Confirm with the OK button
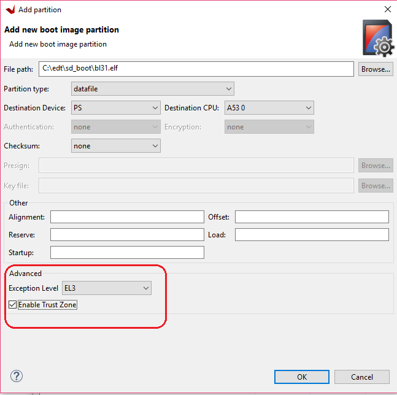 pyautogui.click(x=301, y=377)
